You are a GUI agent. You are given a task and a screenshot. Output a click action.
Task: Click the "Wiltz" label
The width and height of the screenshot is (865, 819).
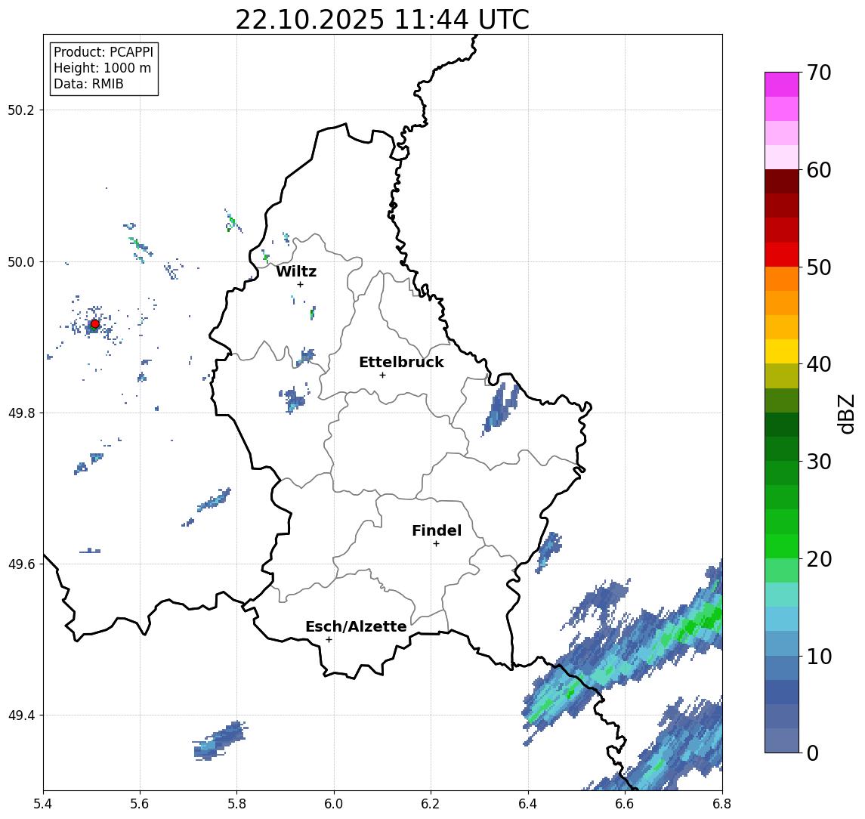tap(296, 271)
